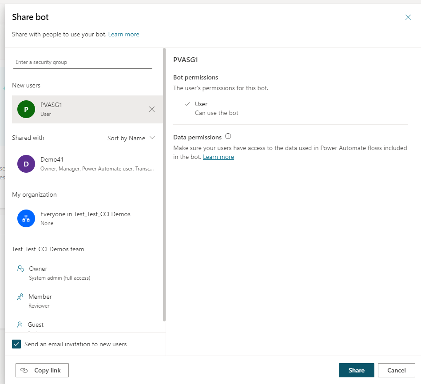Screen dimensions: 421x384
Task: Remove PVASG1 from New users
Action: (x=152, y=109)
